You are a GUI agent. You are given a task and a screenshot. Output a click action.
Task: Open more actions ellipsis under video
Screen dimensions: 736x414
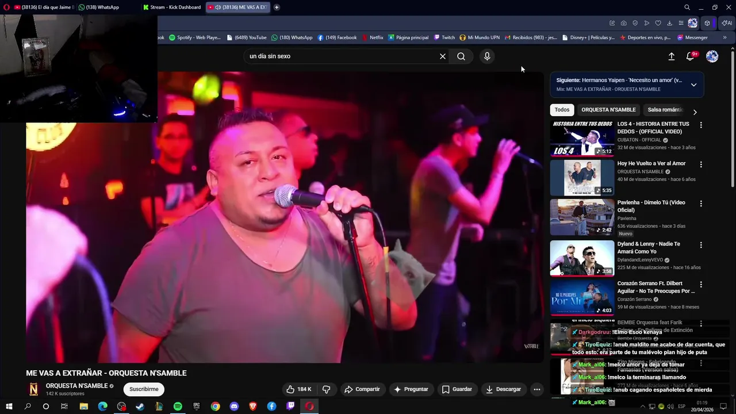coord(536,389)
